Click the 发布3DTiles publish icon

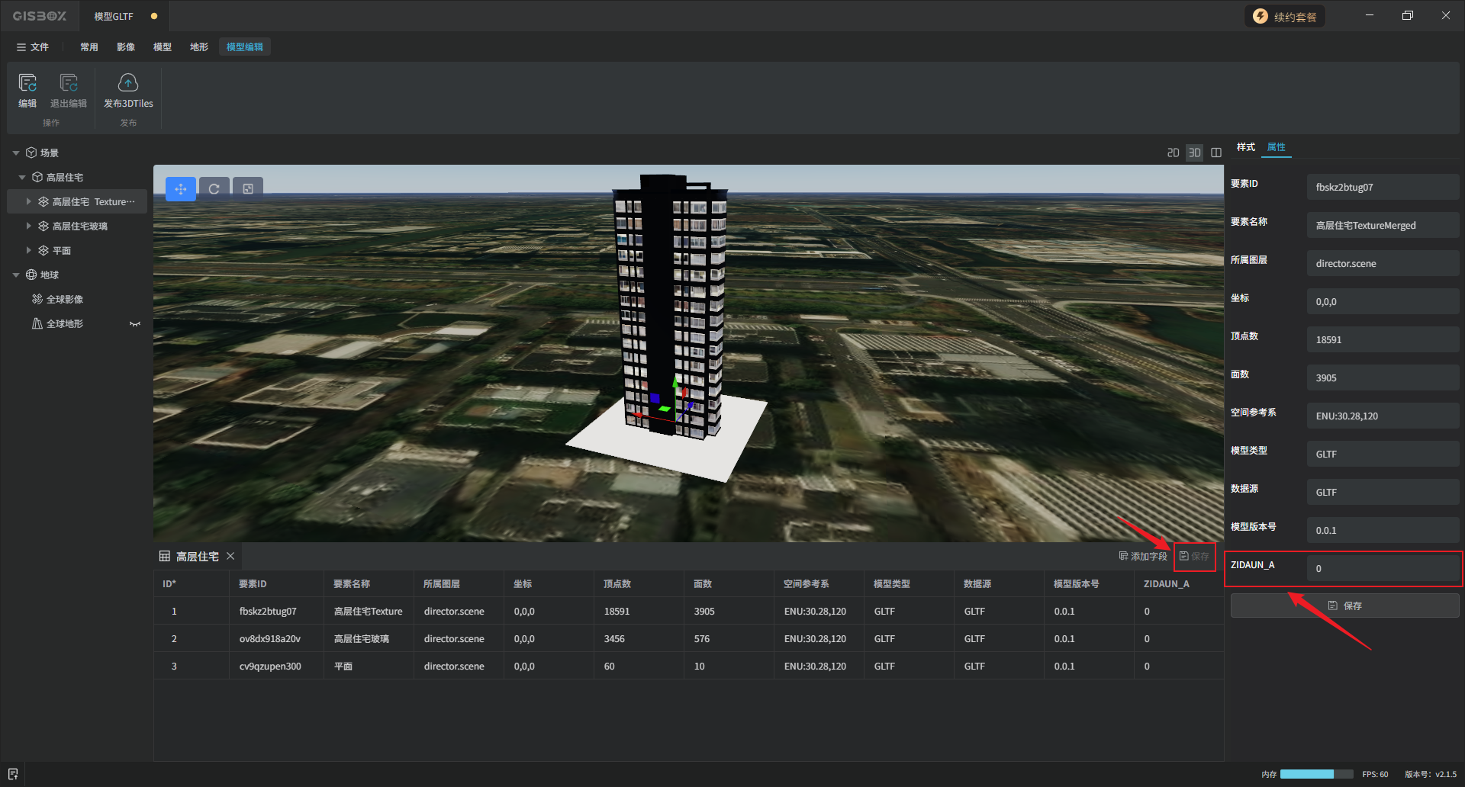click(128, 84)
